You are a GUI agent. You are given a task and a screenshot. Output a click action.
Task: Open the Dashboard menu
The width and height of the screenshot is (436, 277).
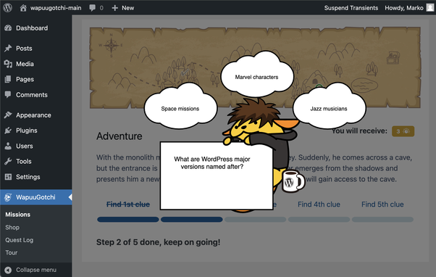coord(36,28)
